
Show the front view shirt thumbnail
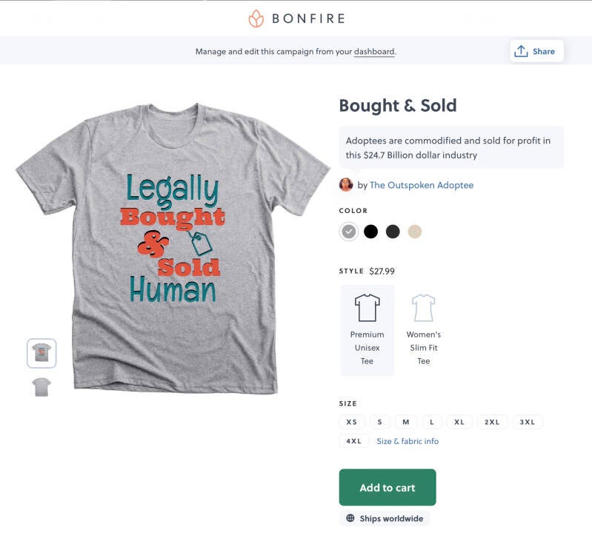[x=41, y=353]
